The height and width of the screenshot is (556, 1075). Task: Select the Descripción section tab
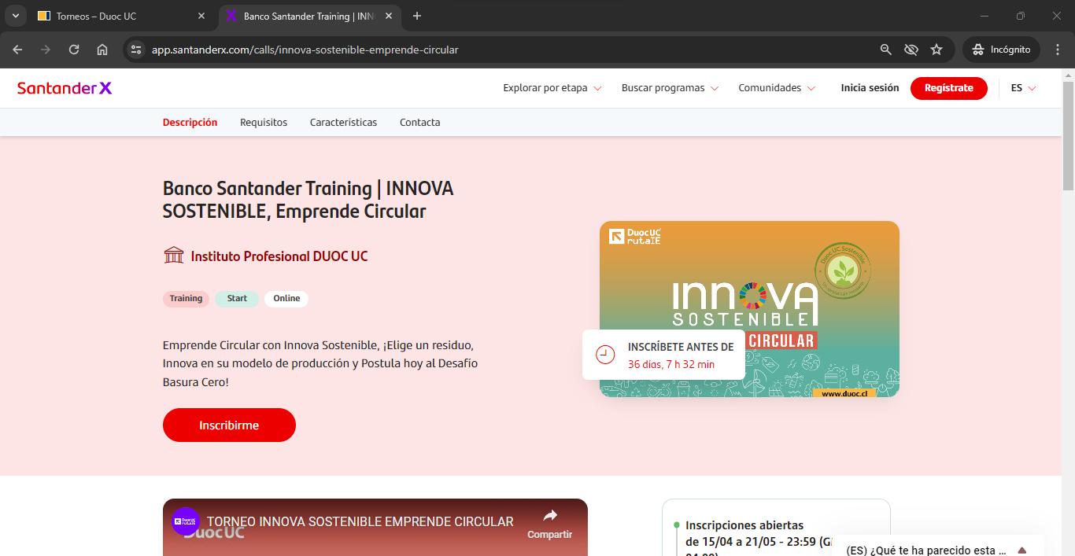pos(190,122)
